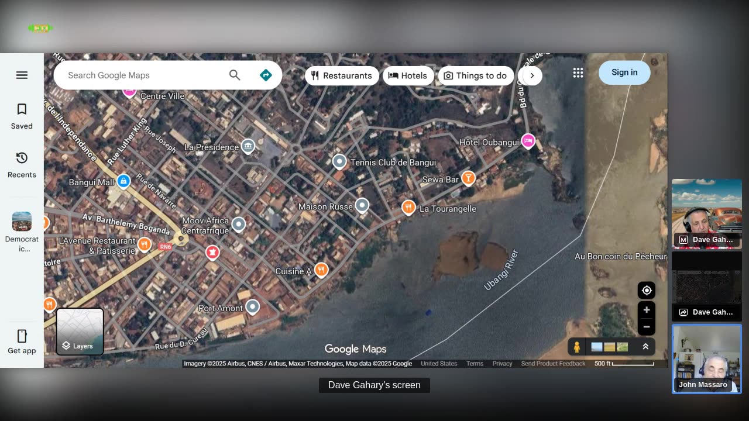Show more category chips with right chevron
The height and width of the screenshot is (421, 749).
(532, 75)
